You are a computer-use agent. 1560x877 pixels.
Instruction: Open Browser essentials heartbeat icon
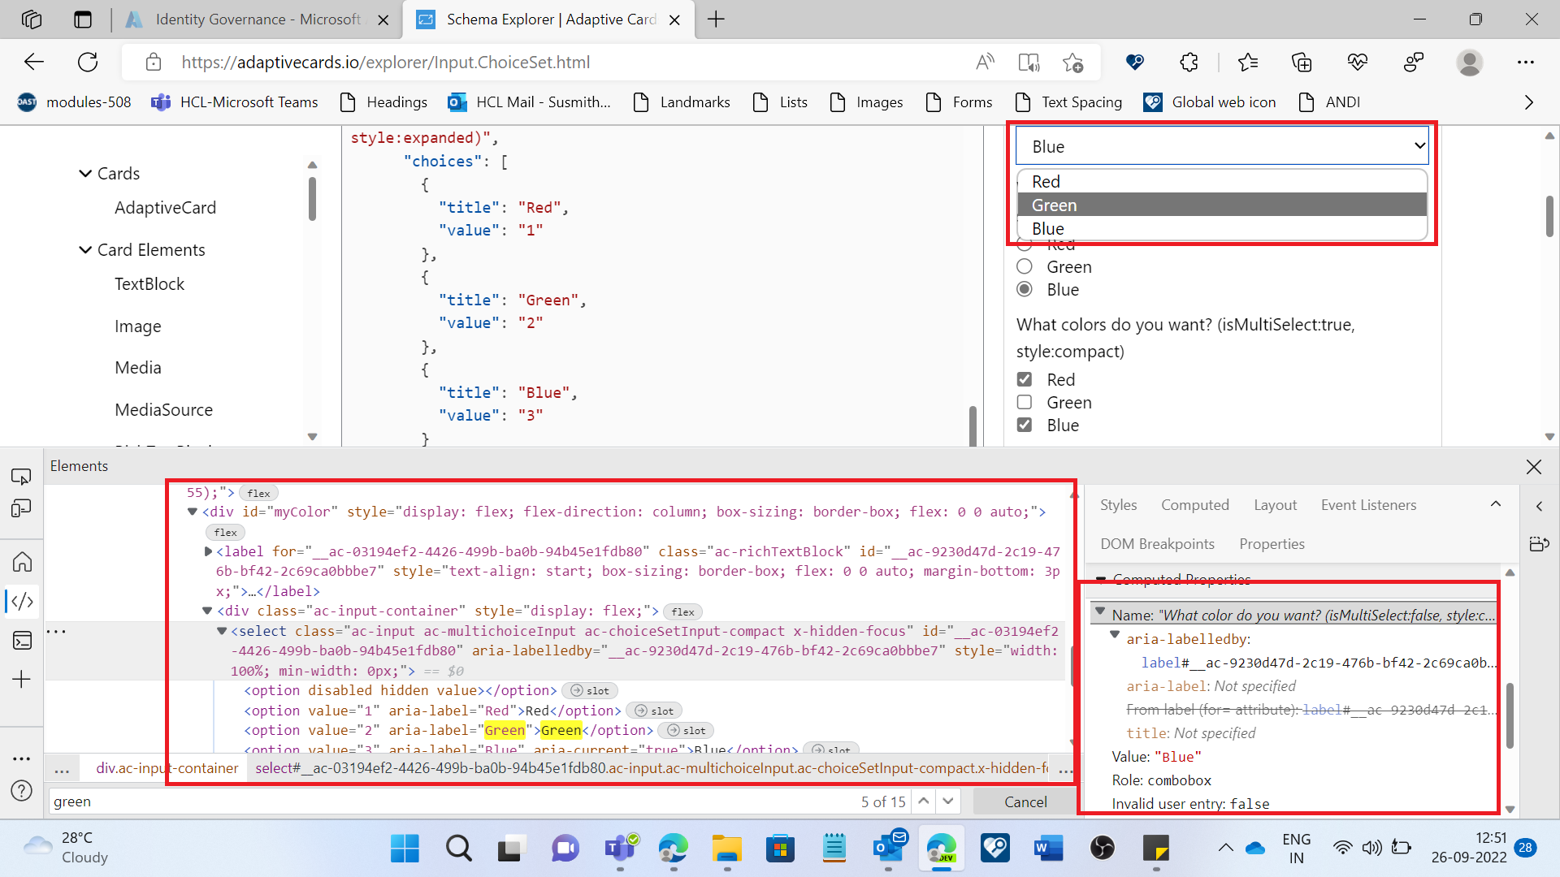pos(1358,62)
